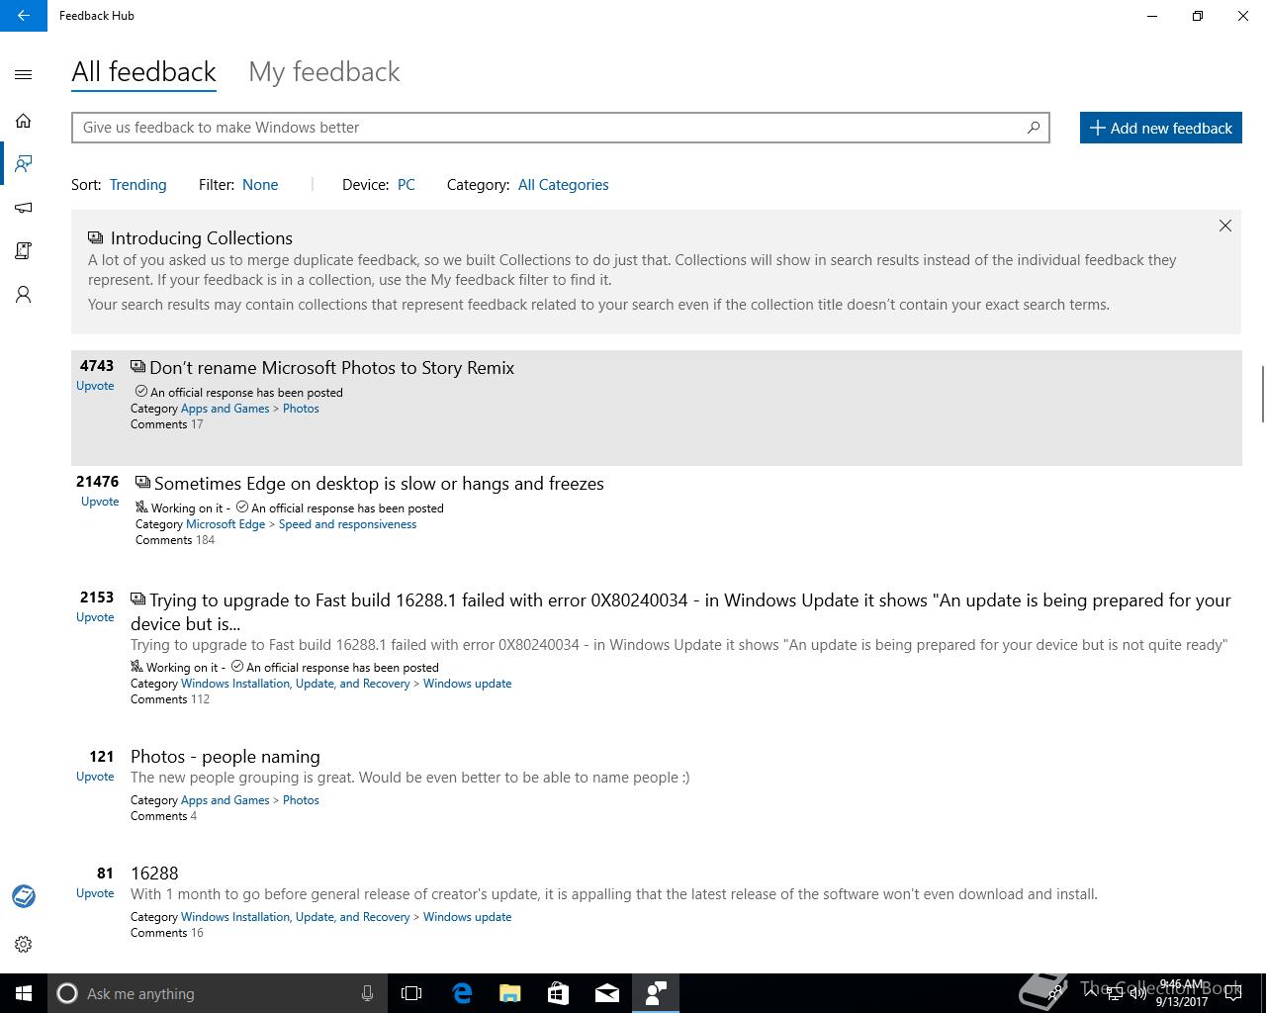Open File Explorer from taskbar
This screenshot has height=1013, width=1266.
click(510, 993)
